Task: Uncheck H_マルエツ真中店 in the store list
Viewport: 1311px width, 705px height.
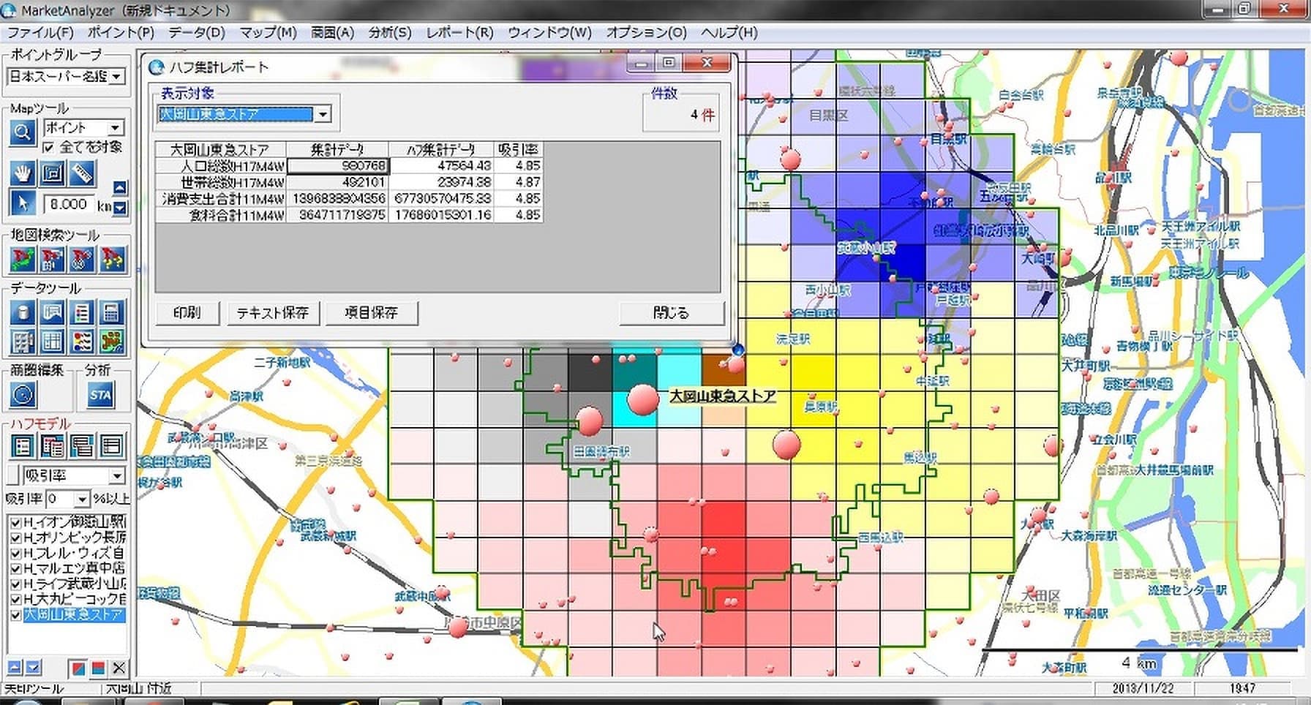Action: [x=15, y=568]
